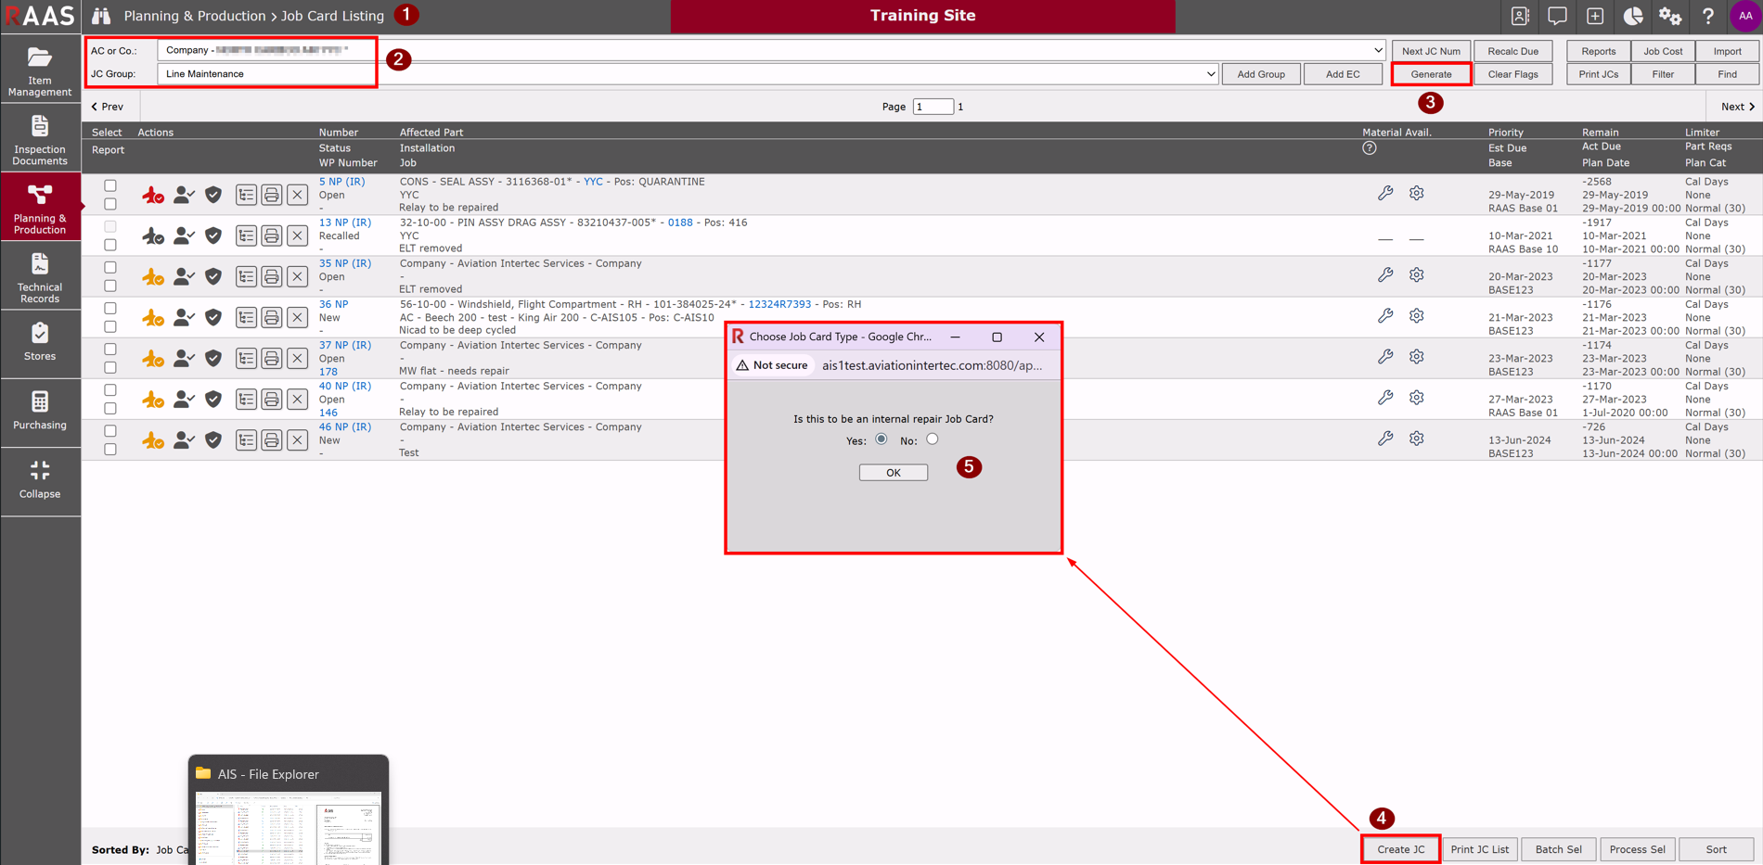Click aircraft status icon for job card 46 NP (IR)

pos(153,439)
